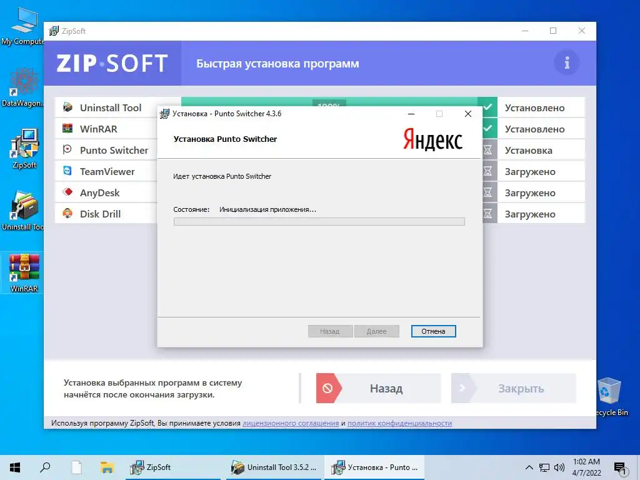This screenshot has height=480, width=640.
Task: Select AnyDesk program name
Action: coord(99,192)
